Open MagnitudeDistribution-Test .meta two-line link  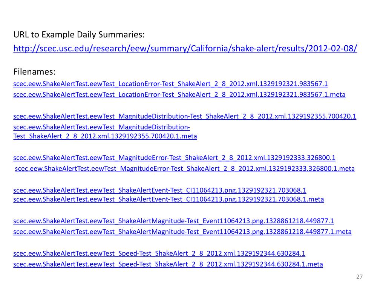coord(105,132)
